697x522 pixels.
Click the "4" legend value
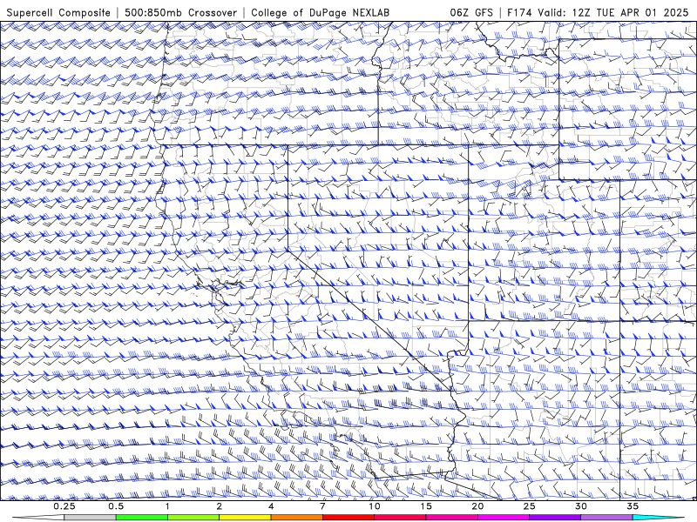tap(271, 506)
